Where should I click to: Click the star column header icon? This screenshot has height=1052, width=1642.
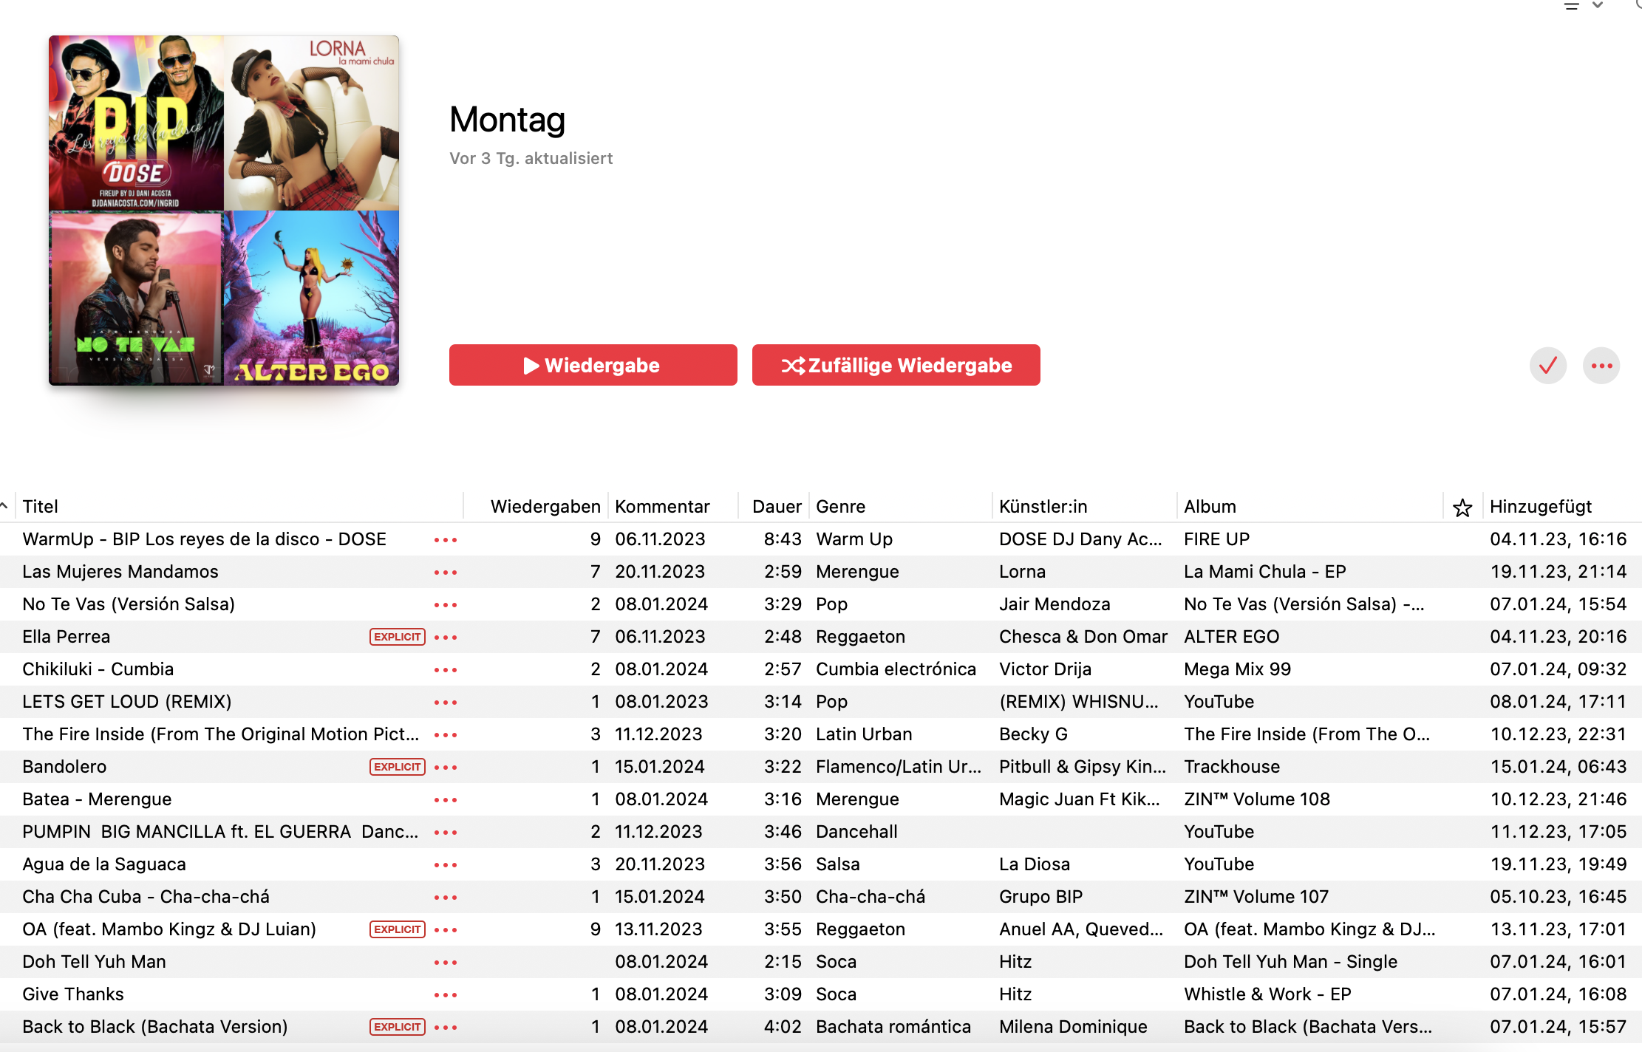[x=1462, y=508]
